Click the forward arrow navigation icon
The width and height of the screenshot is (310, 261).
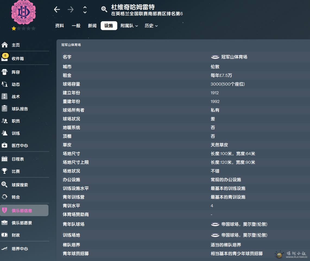point(71,10)
